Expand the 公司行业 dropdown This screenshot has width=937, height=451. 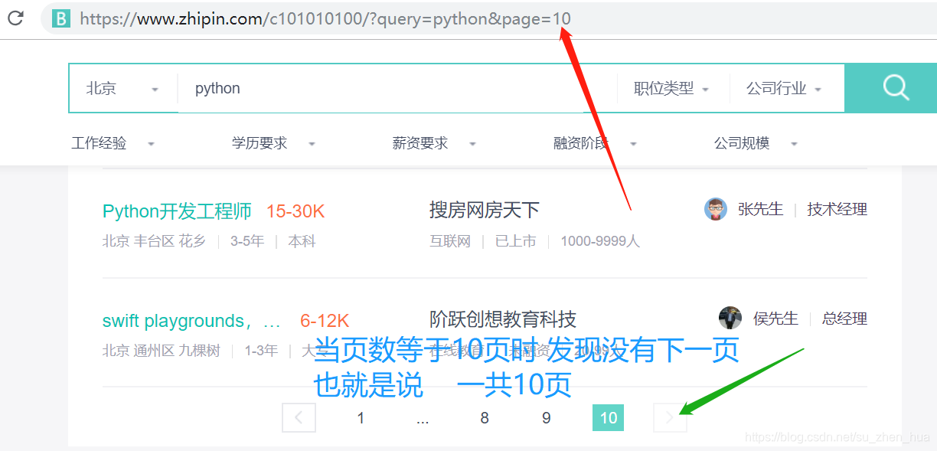[x=784, y=89]
